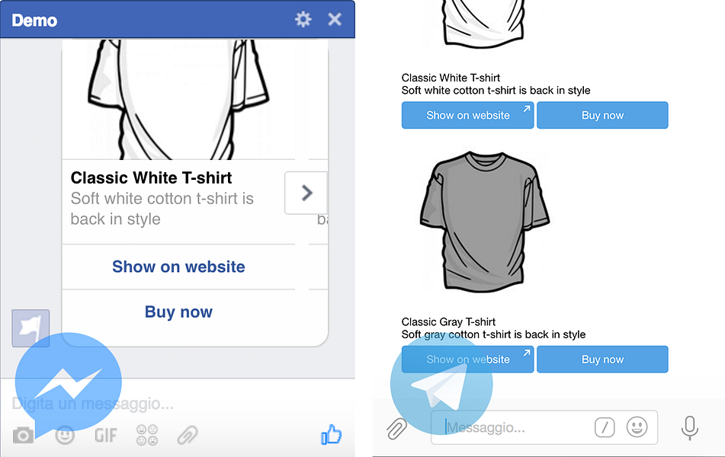The image size is (725, 457).
Task: Attach a file in the Messenger toolbar
Action: coord(188,435)
